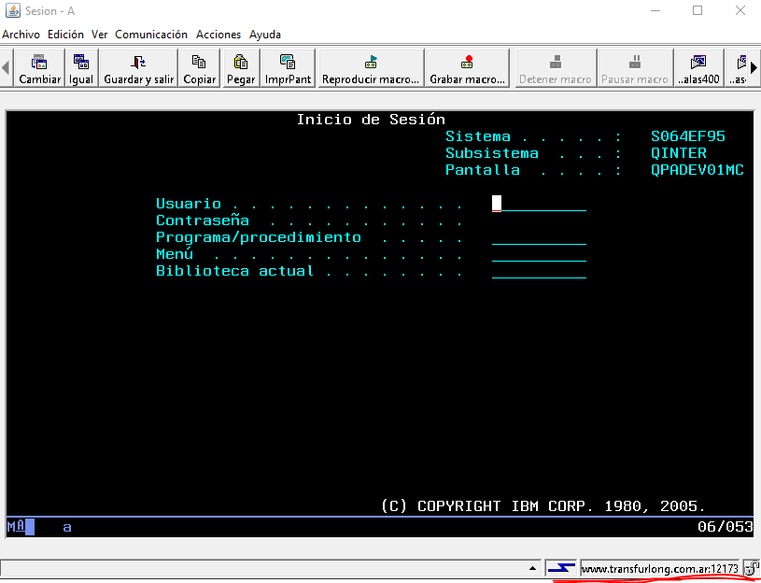Open the Comunicación menu
761x583 pixels.
click(151, 35)
